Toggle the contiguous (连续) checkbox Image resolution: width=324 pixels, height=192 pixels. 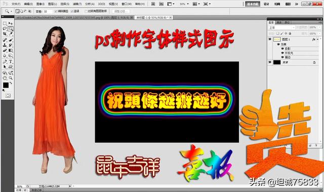72,11
